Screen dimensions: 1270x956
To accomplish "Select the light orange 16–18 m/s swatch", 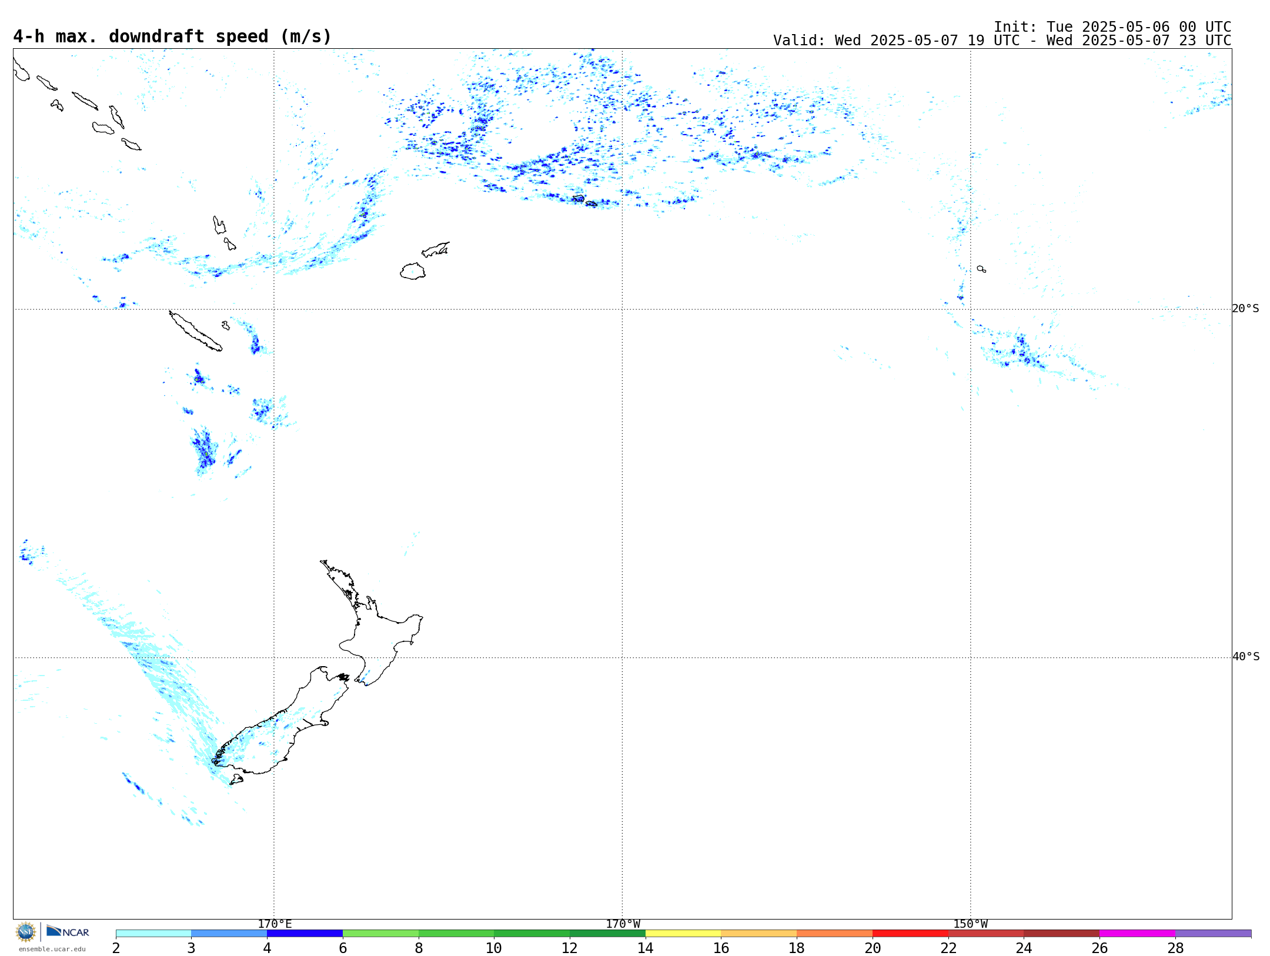I will point(759,934).
